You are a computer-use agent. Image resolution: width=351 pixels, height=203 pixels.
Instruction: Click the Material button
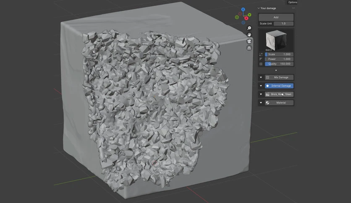tap(279, 103)
